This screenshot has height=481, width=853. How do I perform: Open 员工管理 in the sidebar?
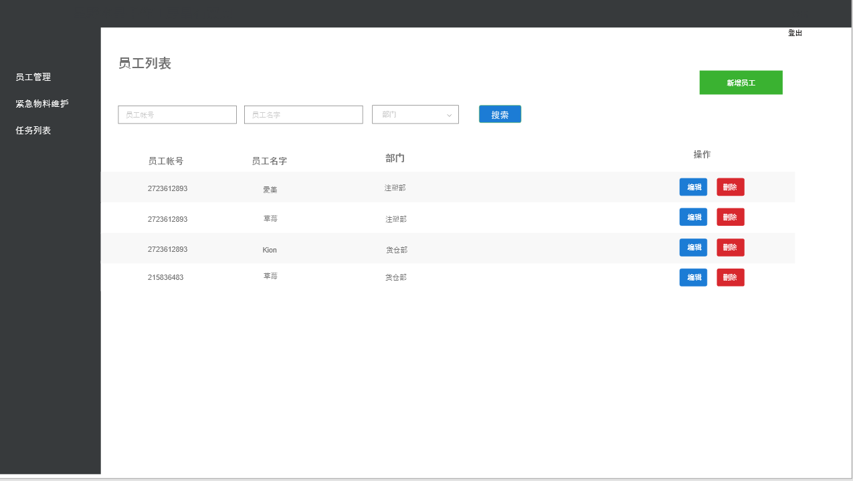[x=33, y=77]
